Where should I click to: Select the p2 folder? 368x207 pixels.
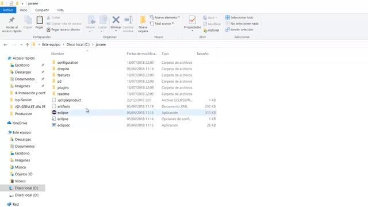pyautogui.click(x=59, y=82)
